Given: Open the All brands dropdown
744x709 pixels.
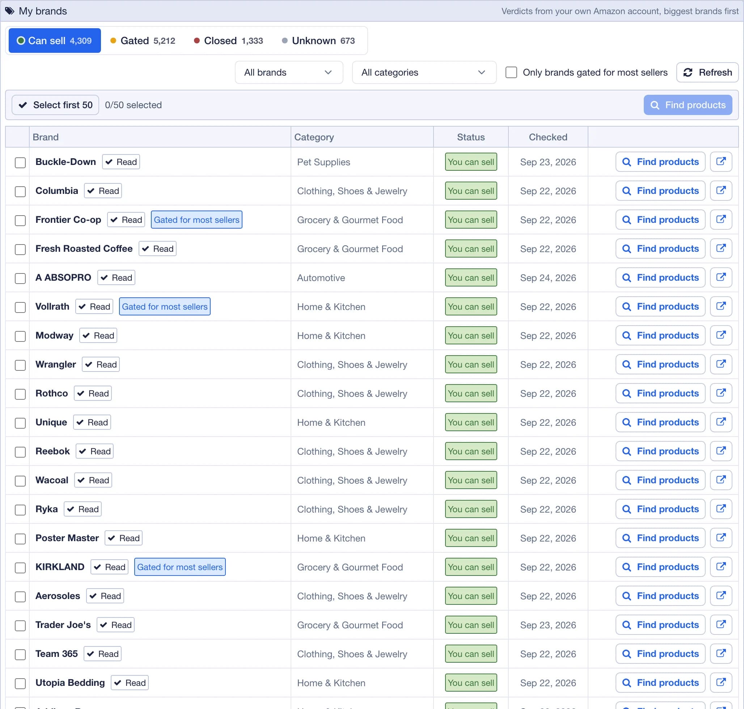Looking at the screenshot, I should coord(289,72).
